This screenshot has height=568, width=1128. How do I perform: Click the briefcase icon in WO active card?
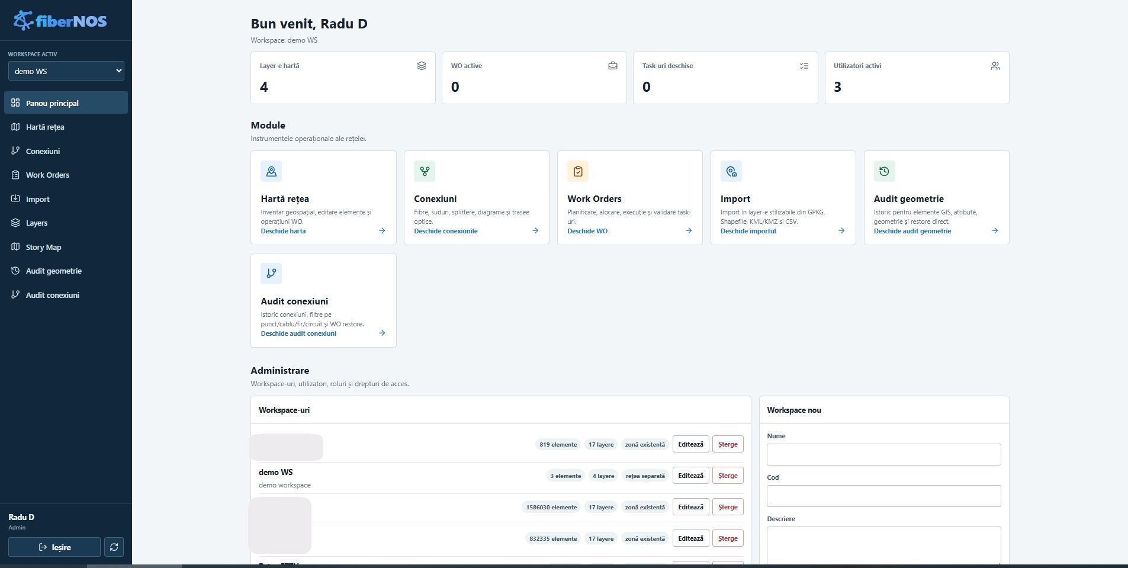coord(613,66)
